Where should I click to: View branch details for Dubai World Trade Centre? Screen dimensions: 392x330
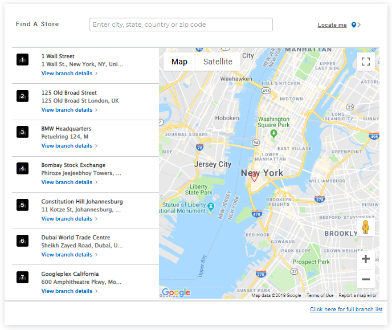pyautogui.click(x=70, y=255)
